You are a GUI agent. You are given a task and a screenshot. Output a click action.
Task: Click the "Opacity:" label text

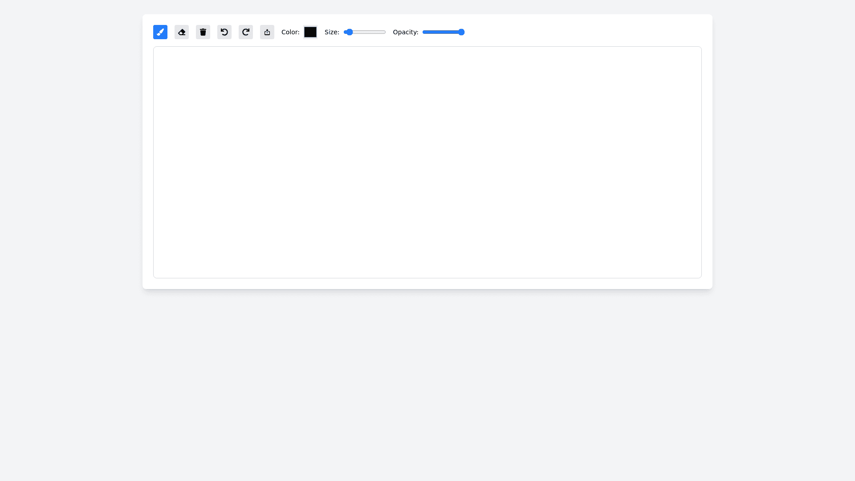click(406, 32)
